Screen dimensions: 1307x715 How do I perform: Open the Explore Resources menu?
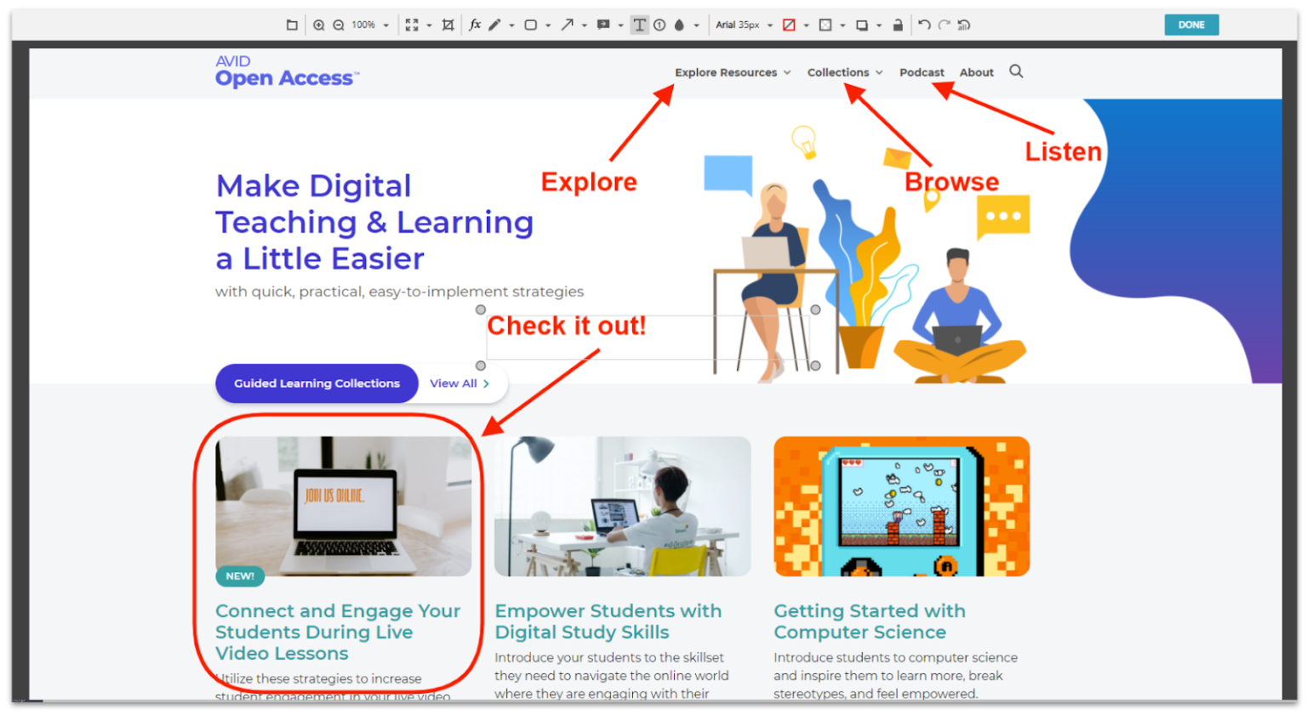(x=733, y=72)
